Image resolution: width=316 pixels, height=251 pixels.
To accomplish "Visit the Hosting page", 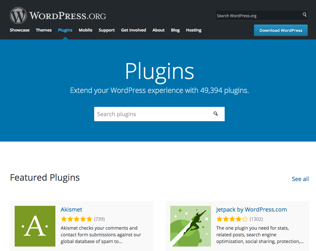I will 194,30.
